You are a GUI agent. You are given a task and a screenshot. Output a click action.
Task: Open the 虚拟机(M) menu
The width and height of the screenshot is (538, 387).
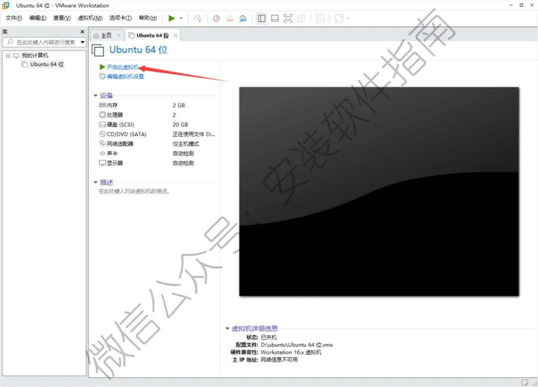[x=90, y=18]
